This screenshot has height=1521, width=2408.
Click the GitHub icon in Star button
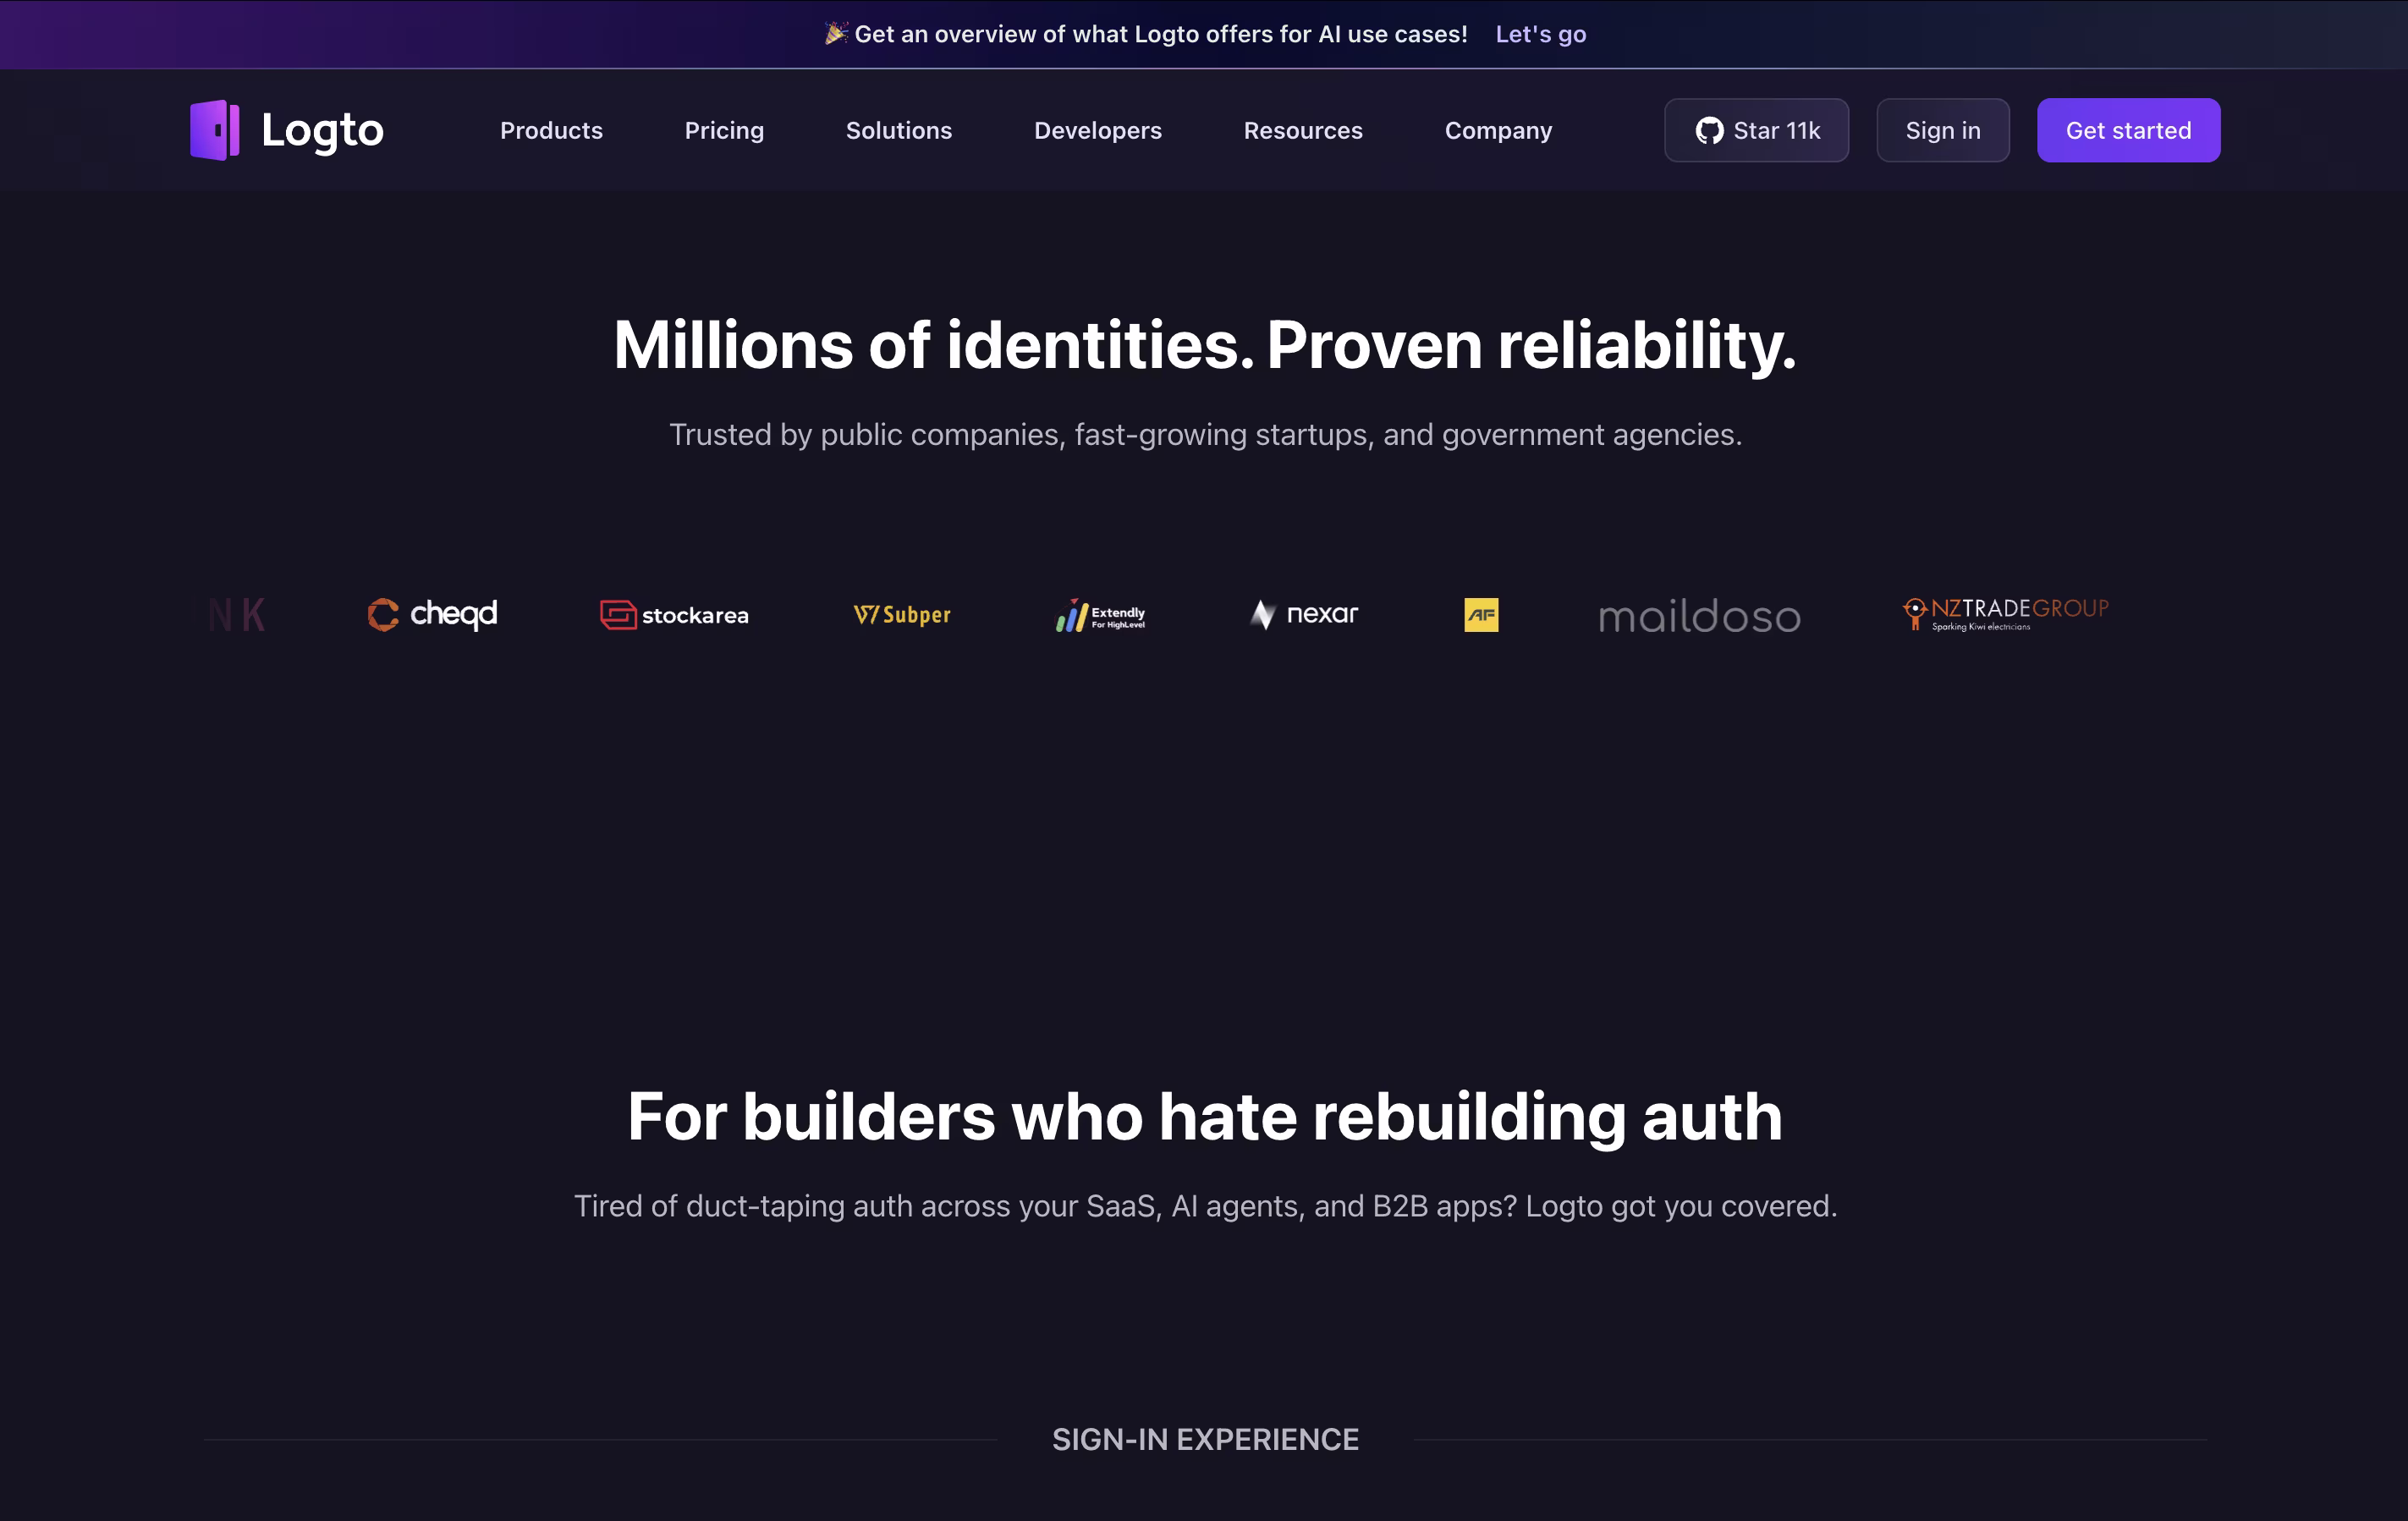pos(1709,131)
